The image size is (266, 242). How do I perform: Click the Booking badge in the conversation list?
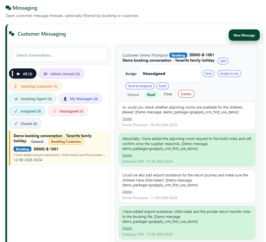click(22, 149)
